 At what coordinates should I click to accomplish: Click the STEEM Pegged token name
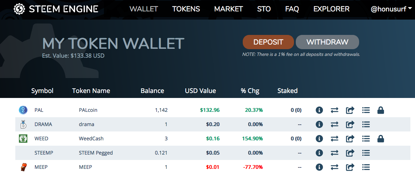[x=96, y=153]
